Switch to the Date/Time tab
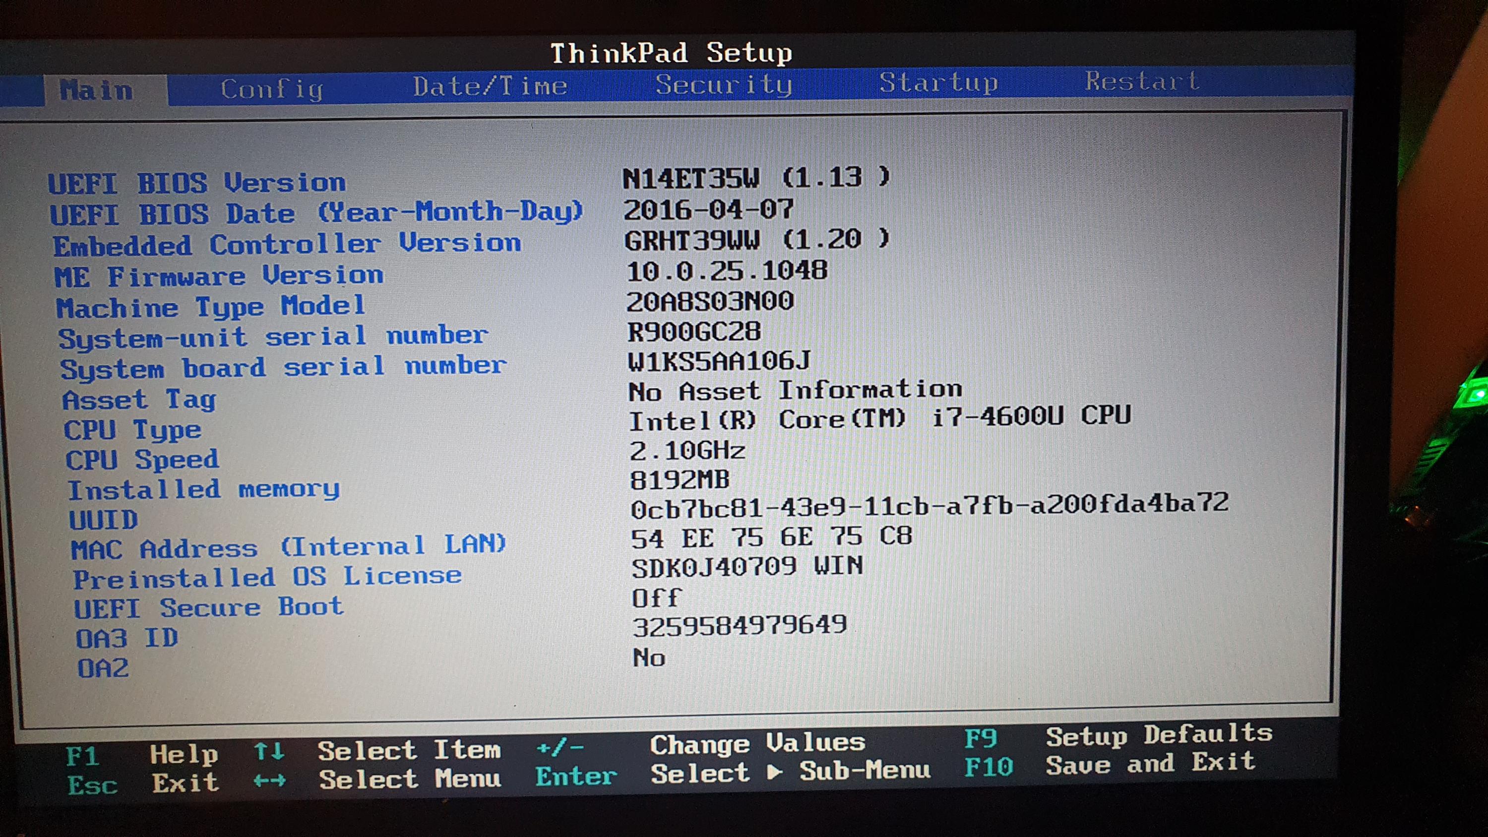1488x837 pixels. (490, 87)
